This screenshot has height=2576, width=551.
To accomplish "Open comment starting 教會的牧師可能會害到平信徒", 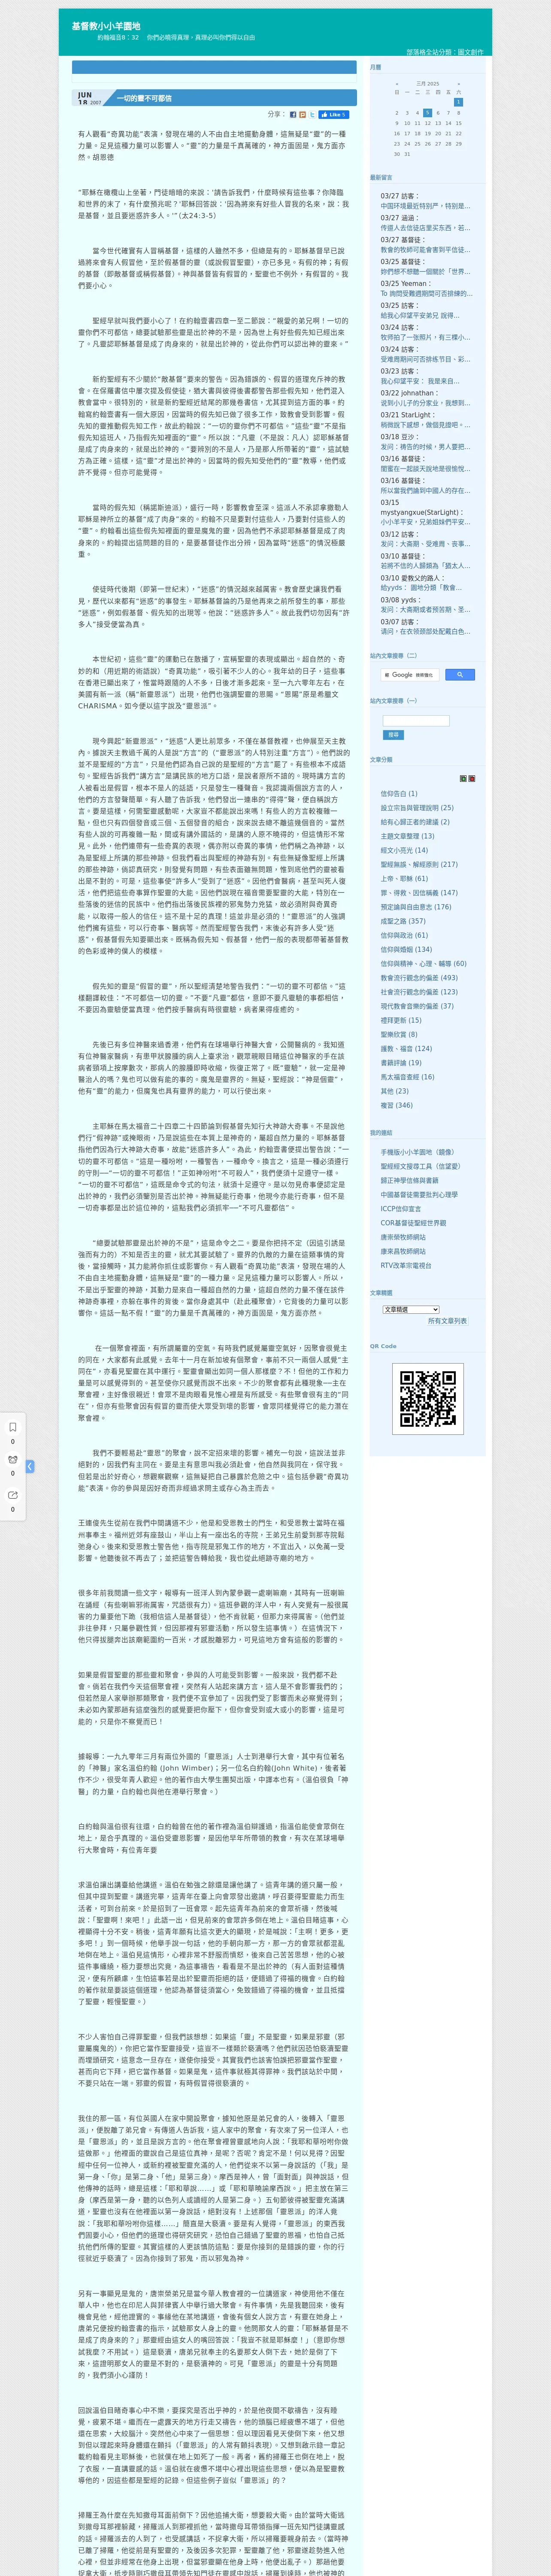I will click(x=425, y=250).
